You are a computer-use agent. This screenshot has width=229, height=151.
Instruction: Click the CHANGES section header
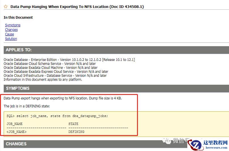pos(116,144)
